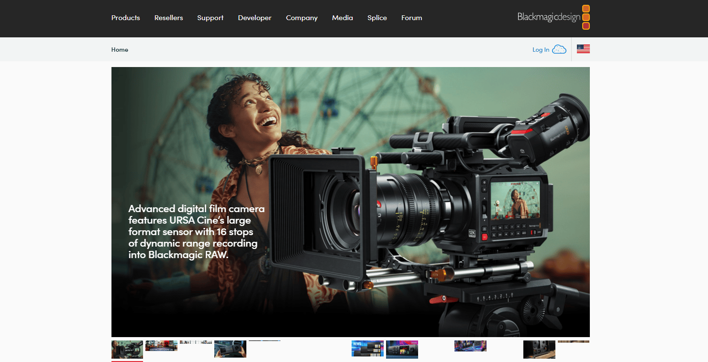
Task: Select Developer in the navigation bar
Action: [255, 18]
